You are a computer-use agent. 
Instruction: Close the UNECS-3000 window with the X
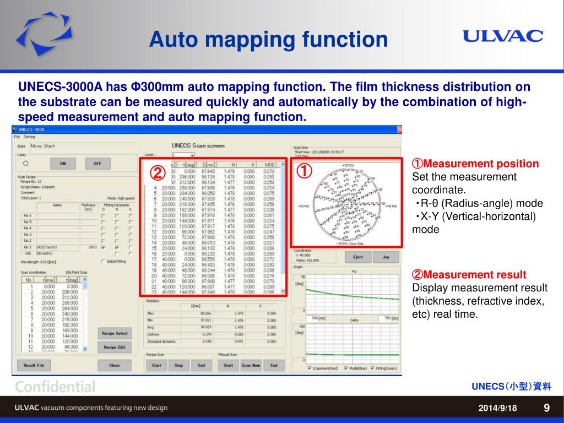pyautogui.click(x=399, y=129)
